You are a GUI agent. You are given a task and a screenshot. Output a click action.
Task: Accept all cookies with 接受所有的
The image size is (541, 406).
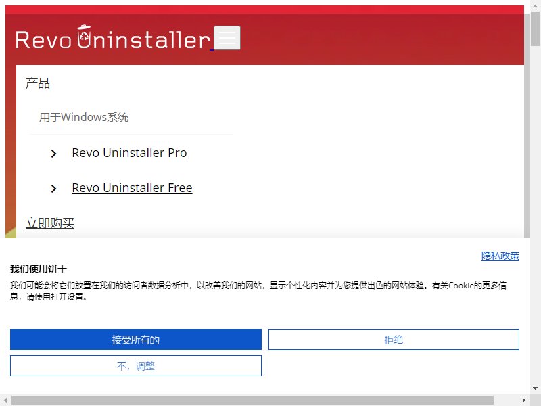point(136,340)
